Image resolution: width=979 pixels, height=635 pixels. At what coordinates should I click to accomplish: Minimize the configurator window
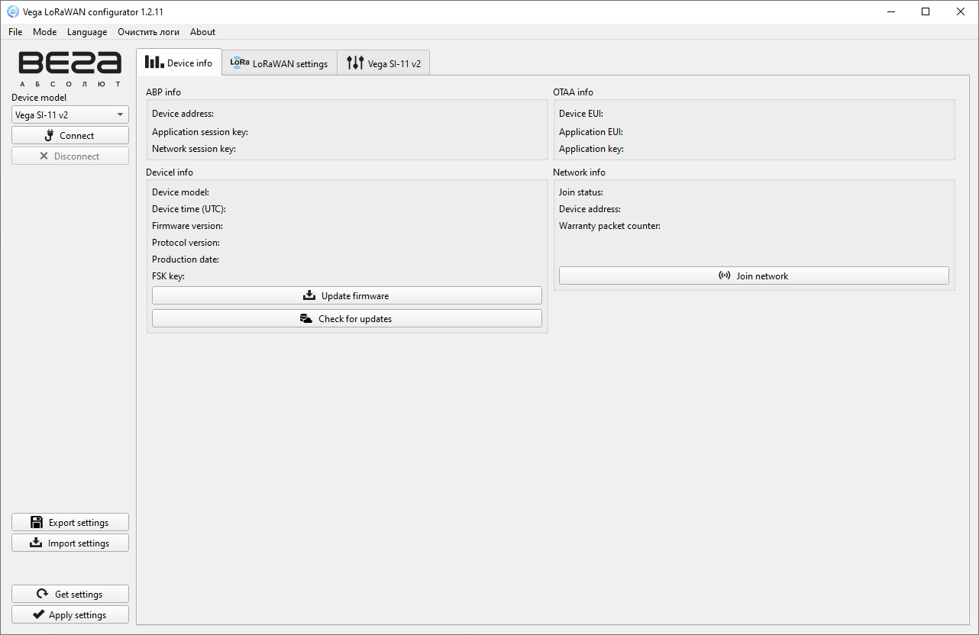890,11
